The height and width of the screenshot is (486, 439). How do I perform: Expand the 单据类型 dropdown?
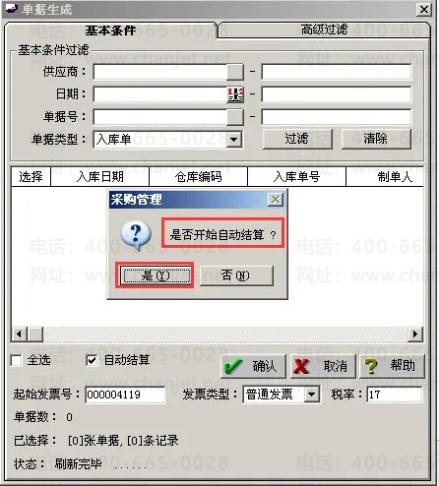234,140
